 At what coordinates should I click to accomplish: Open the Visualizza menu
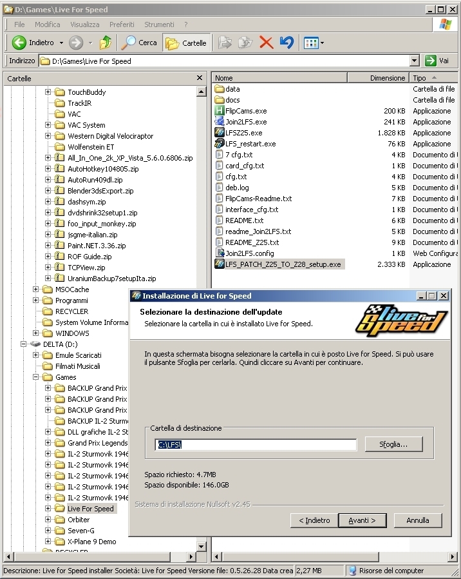tap(85, 25)
